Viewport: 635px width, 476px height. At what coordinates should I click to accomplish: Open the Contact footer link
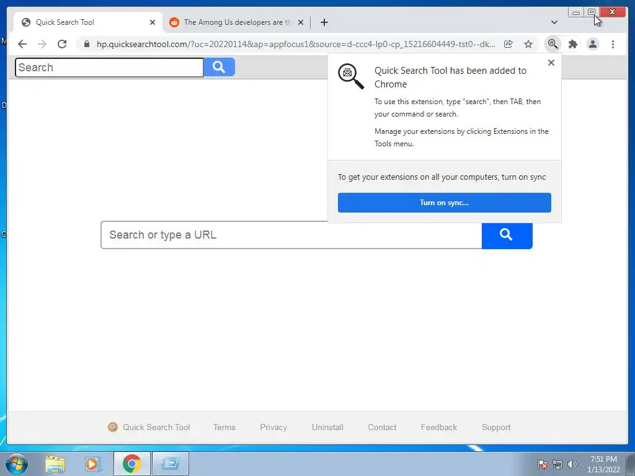pos(382,427)
